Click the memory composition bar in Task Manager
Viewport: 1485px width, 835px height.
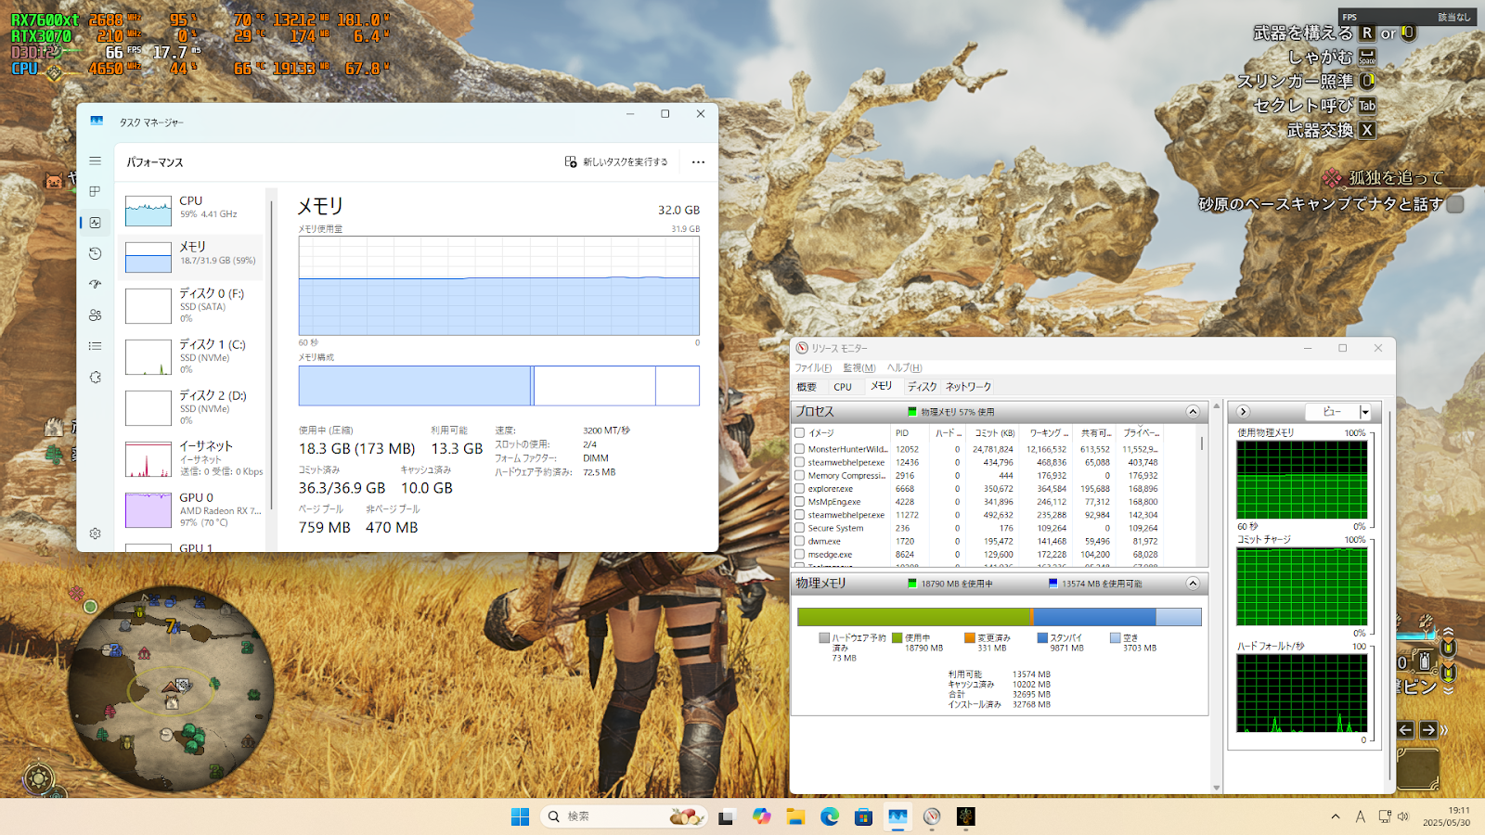(x=498, y=386)
